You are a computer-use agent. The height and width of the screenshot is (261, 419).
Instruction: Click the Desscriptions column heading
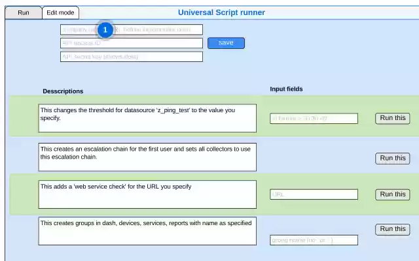63,91
